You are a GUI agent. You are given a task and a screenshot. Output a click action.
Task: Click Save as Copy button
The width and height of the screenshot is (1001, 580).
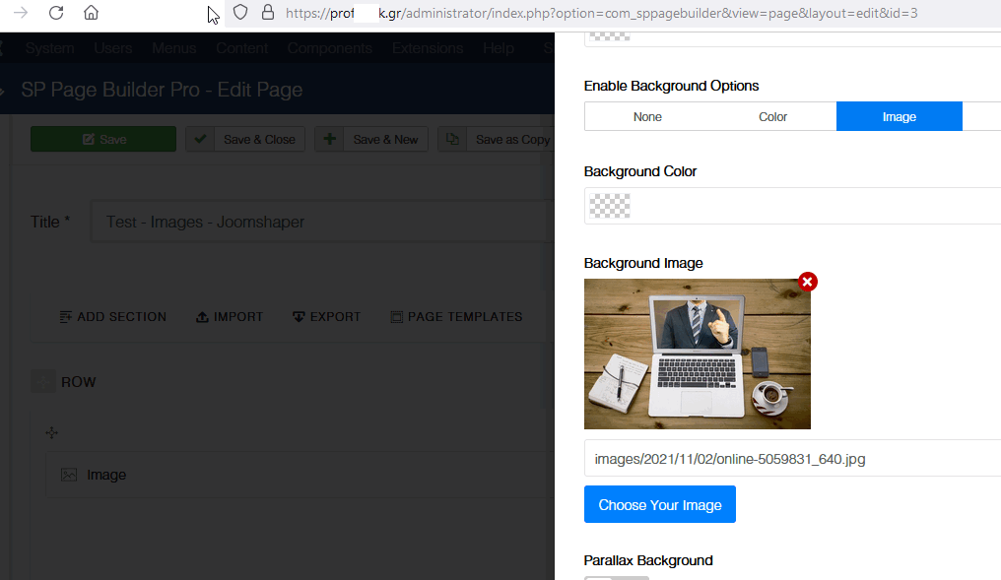[496, 139]
